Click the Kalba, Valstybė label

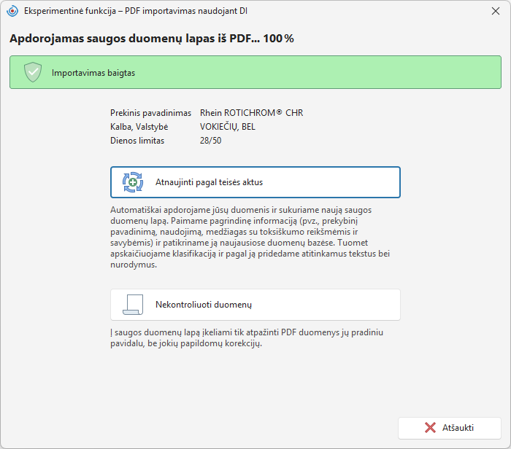click(139, 127)
